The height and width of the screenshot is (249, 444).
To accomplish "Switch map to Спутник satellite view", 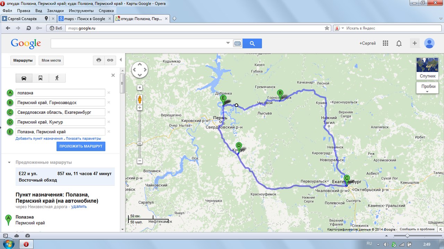I will click(x=427, y=68).
